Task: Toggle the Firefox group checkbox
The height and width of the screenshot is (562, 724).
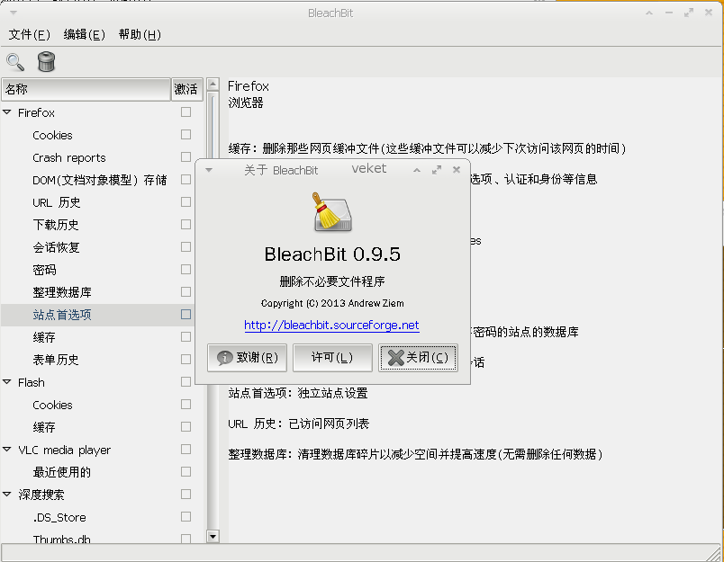Action: click(186, 112)
